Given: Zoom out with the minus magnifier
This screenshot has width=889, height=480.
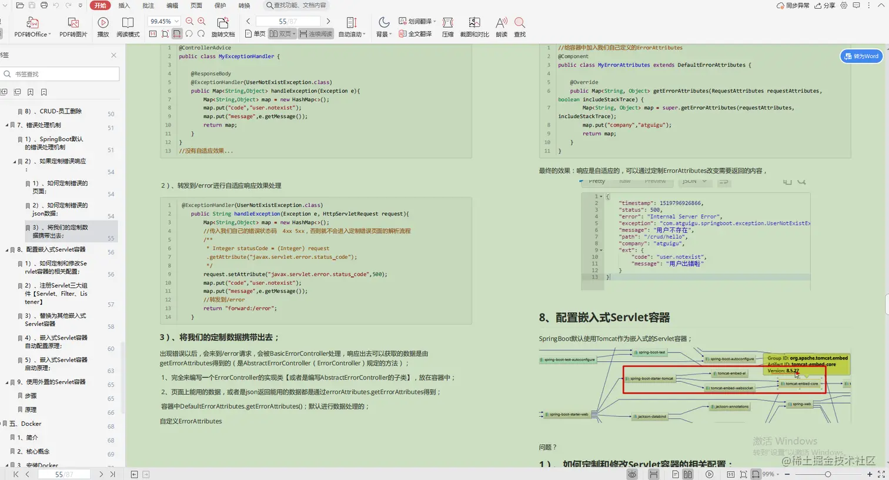Looking at the screenshot, I should coord(189,21).
